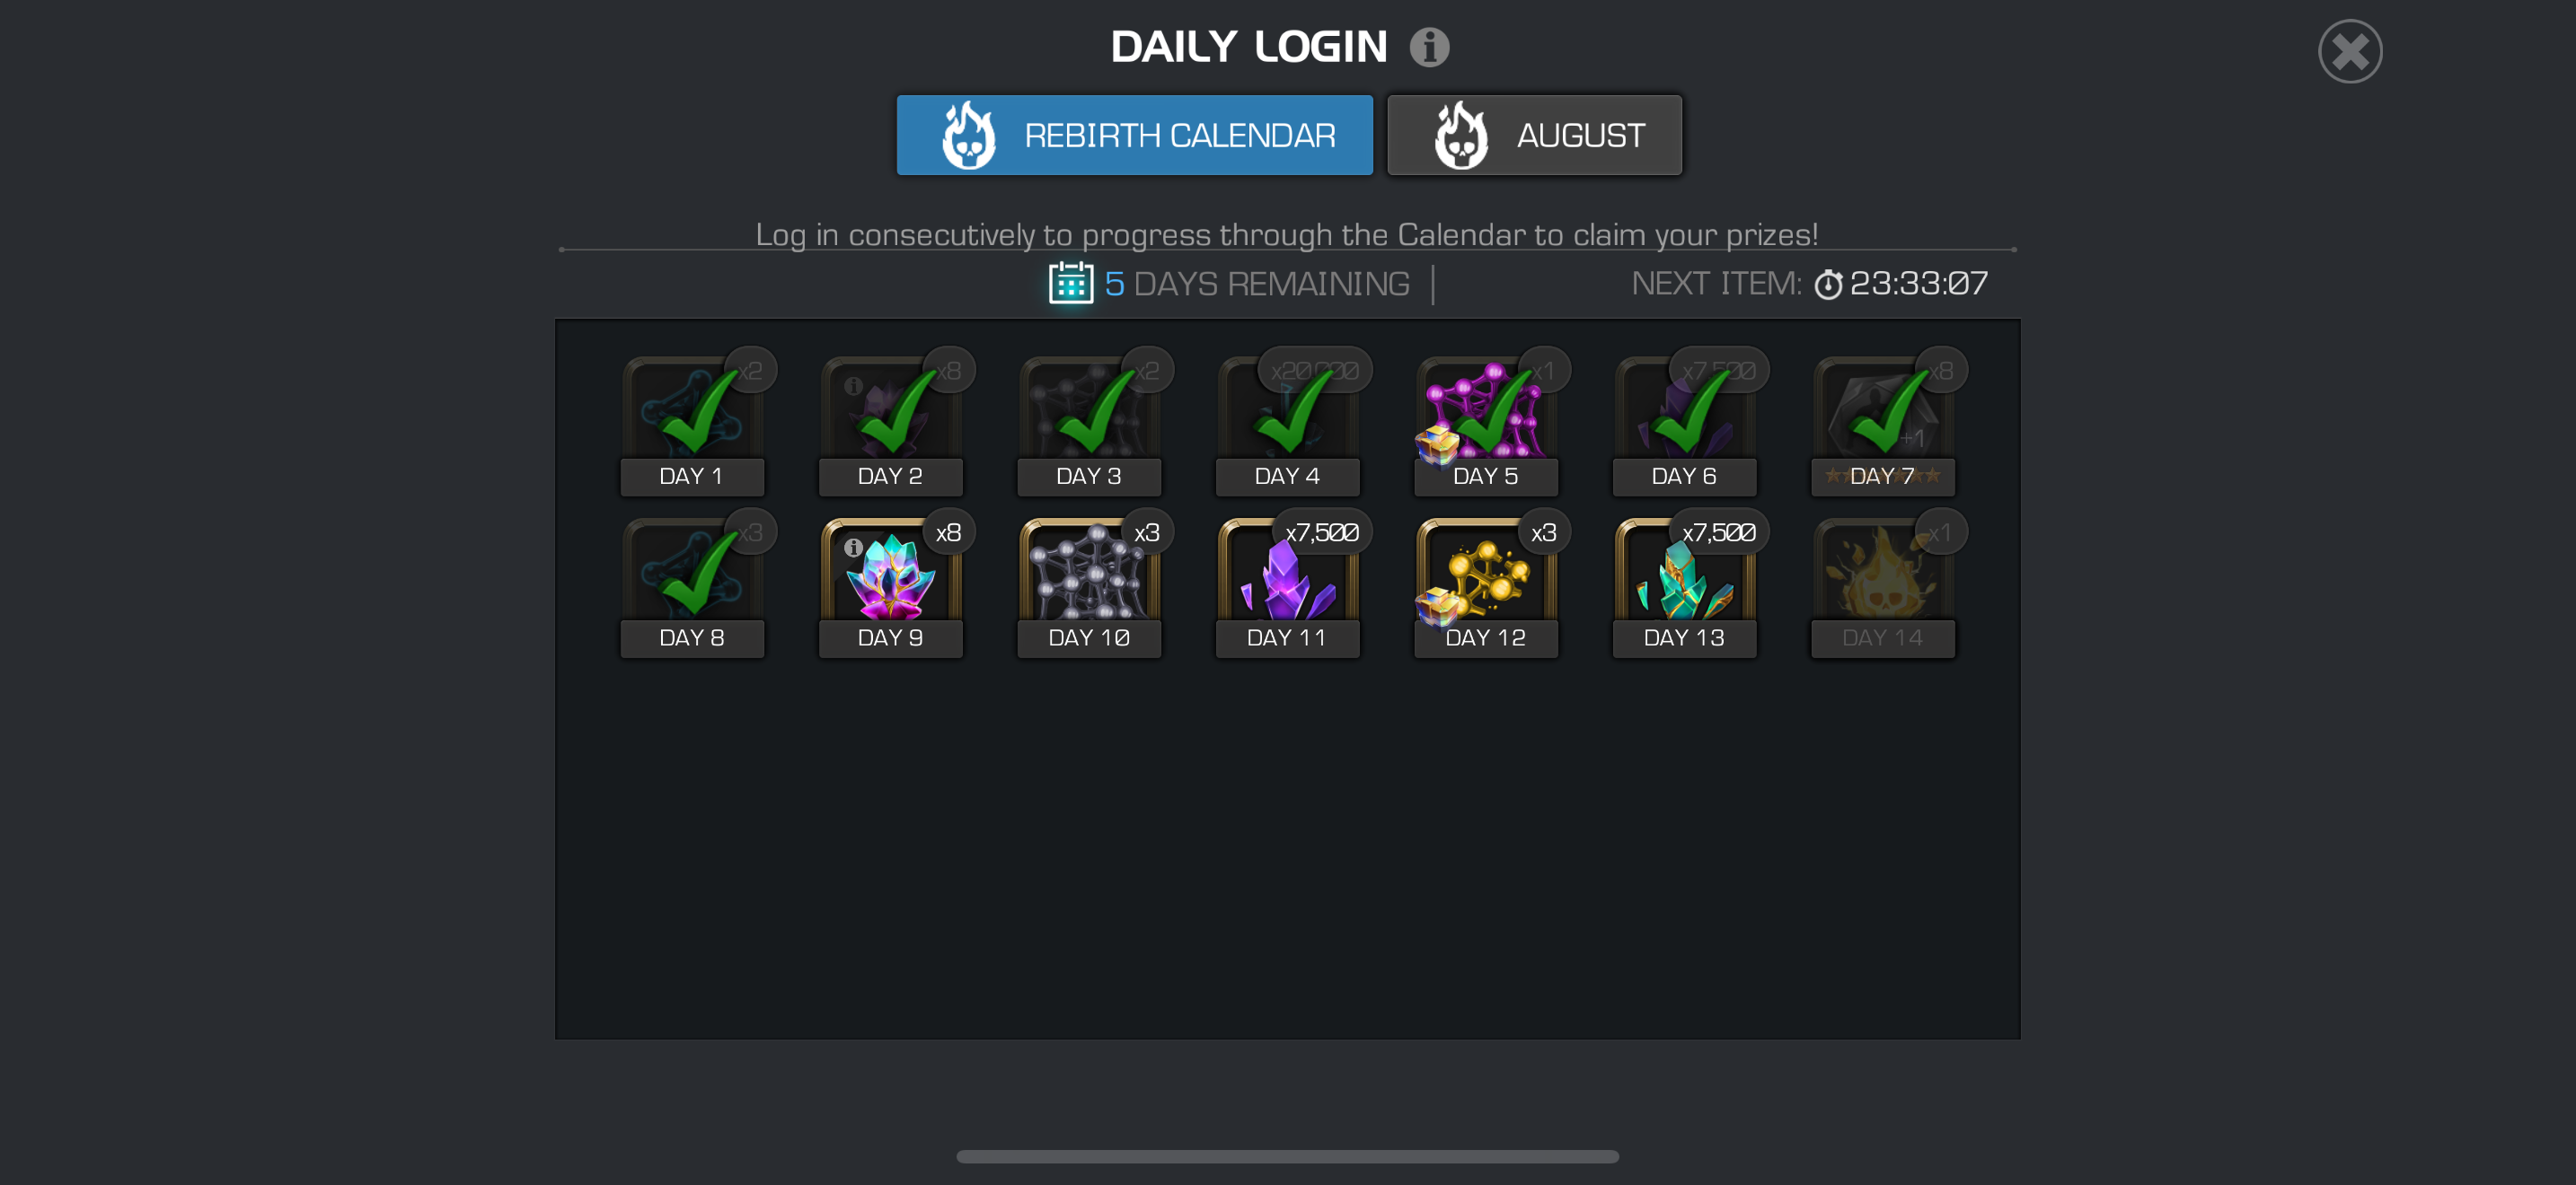Select the Day 12 gold catalyst reward
The image size is (2576, 1185).
pos(1485,575)
